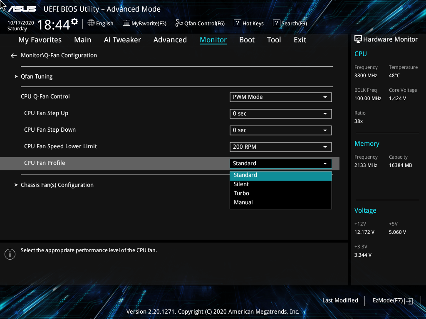
Task: Open the CPU Fan Step Down dropdown
Action: point(281,130)
